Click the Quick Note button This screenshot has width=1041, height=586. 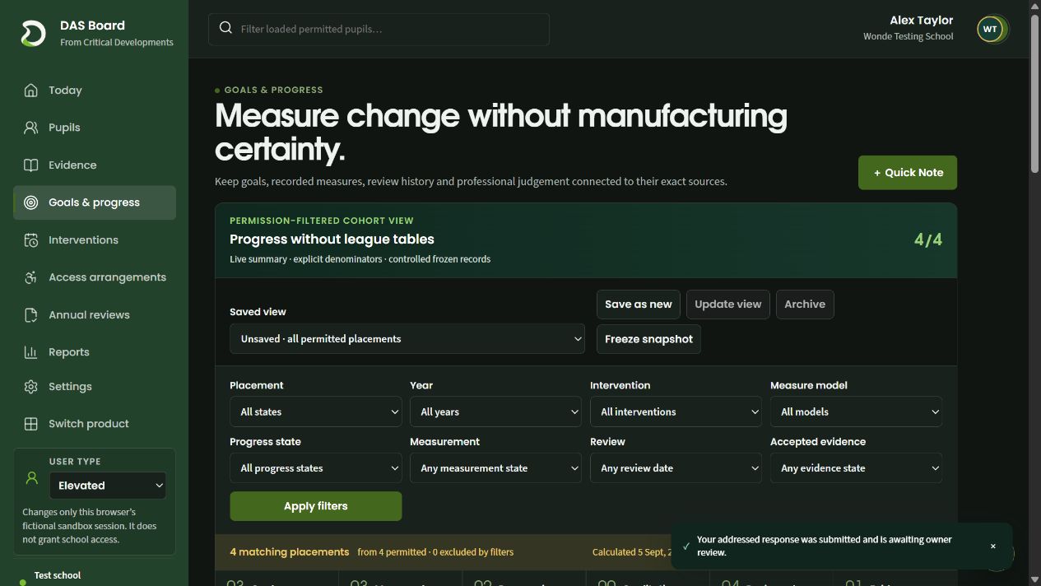coord(907,173)
